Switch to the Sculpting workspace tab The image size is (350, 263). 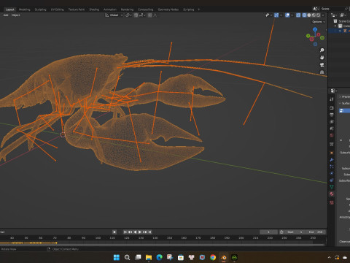pyautogui.click(x=40, y=9)
